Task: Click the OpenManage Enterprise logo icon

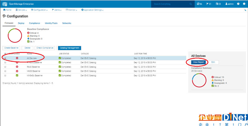Action: click(5, 4)
